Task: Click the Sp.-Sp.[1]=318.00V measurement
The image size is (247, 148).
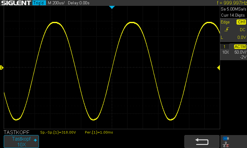Action: coord(58,132)
